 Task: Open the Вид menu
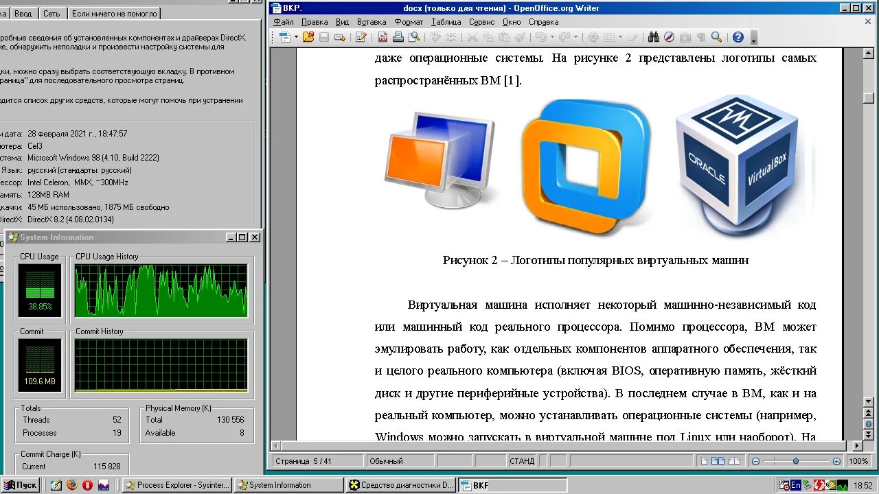point(343,22)
